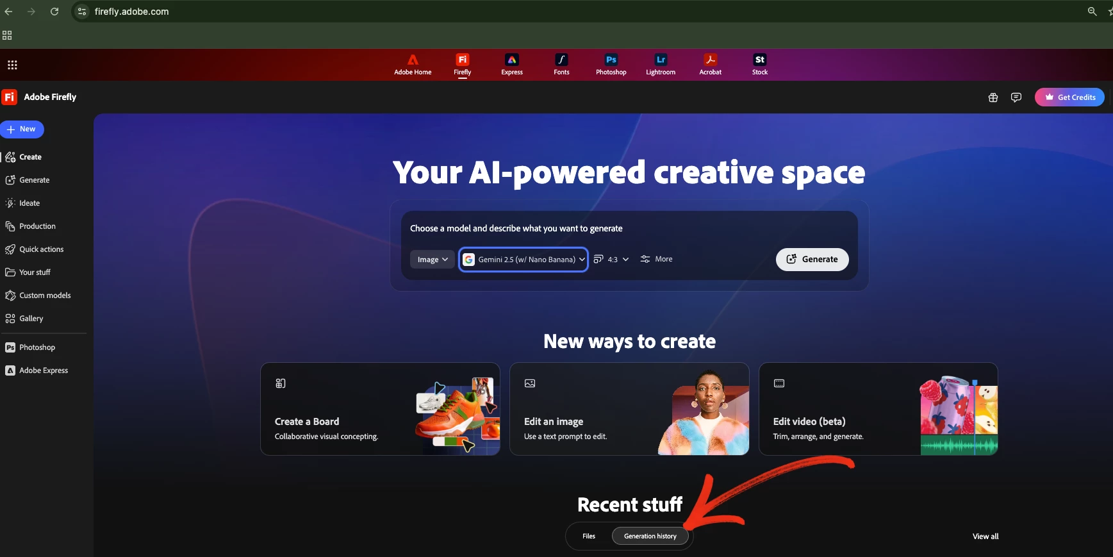Click the Get Credits button
The width and height of the screenshot is (1113, 557).
pyautogui.click(x=1069, y=97)
